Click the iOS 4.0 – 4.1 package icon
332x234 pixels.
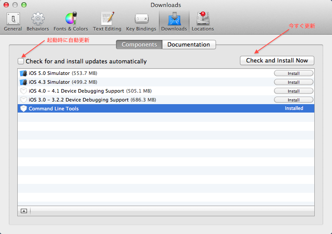tap(23, 91)
